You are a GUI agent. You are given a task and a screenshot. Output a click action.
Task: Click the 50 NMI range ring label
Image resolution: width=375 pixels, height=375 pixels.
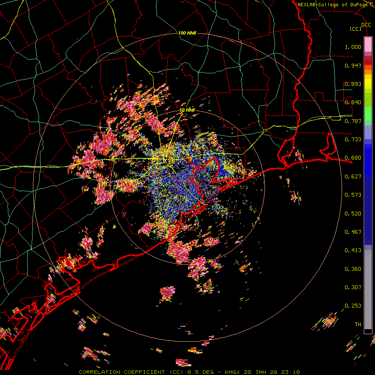[187, 110]
